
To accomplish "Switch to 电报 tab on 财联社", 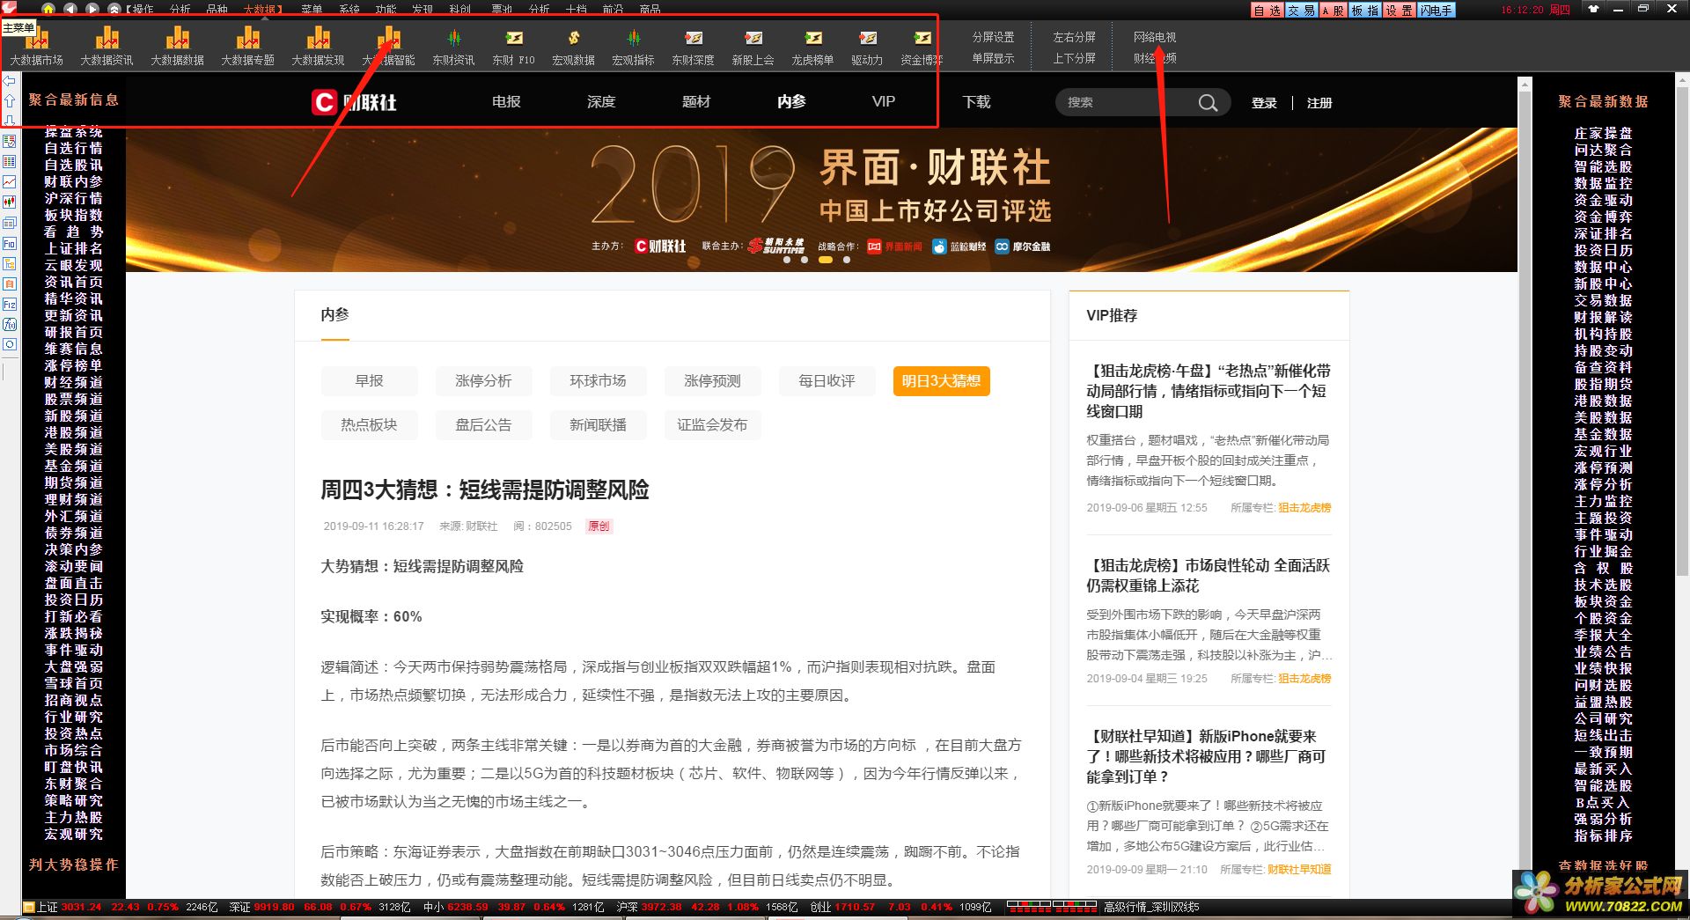I will tap(506, 102).
